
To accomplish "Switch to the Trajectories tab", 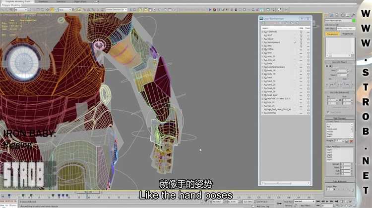I will click(348, 34).
